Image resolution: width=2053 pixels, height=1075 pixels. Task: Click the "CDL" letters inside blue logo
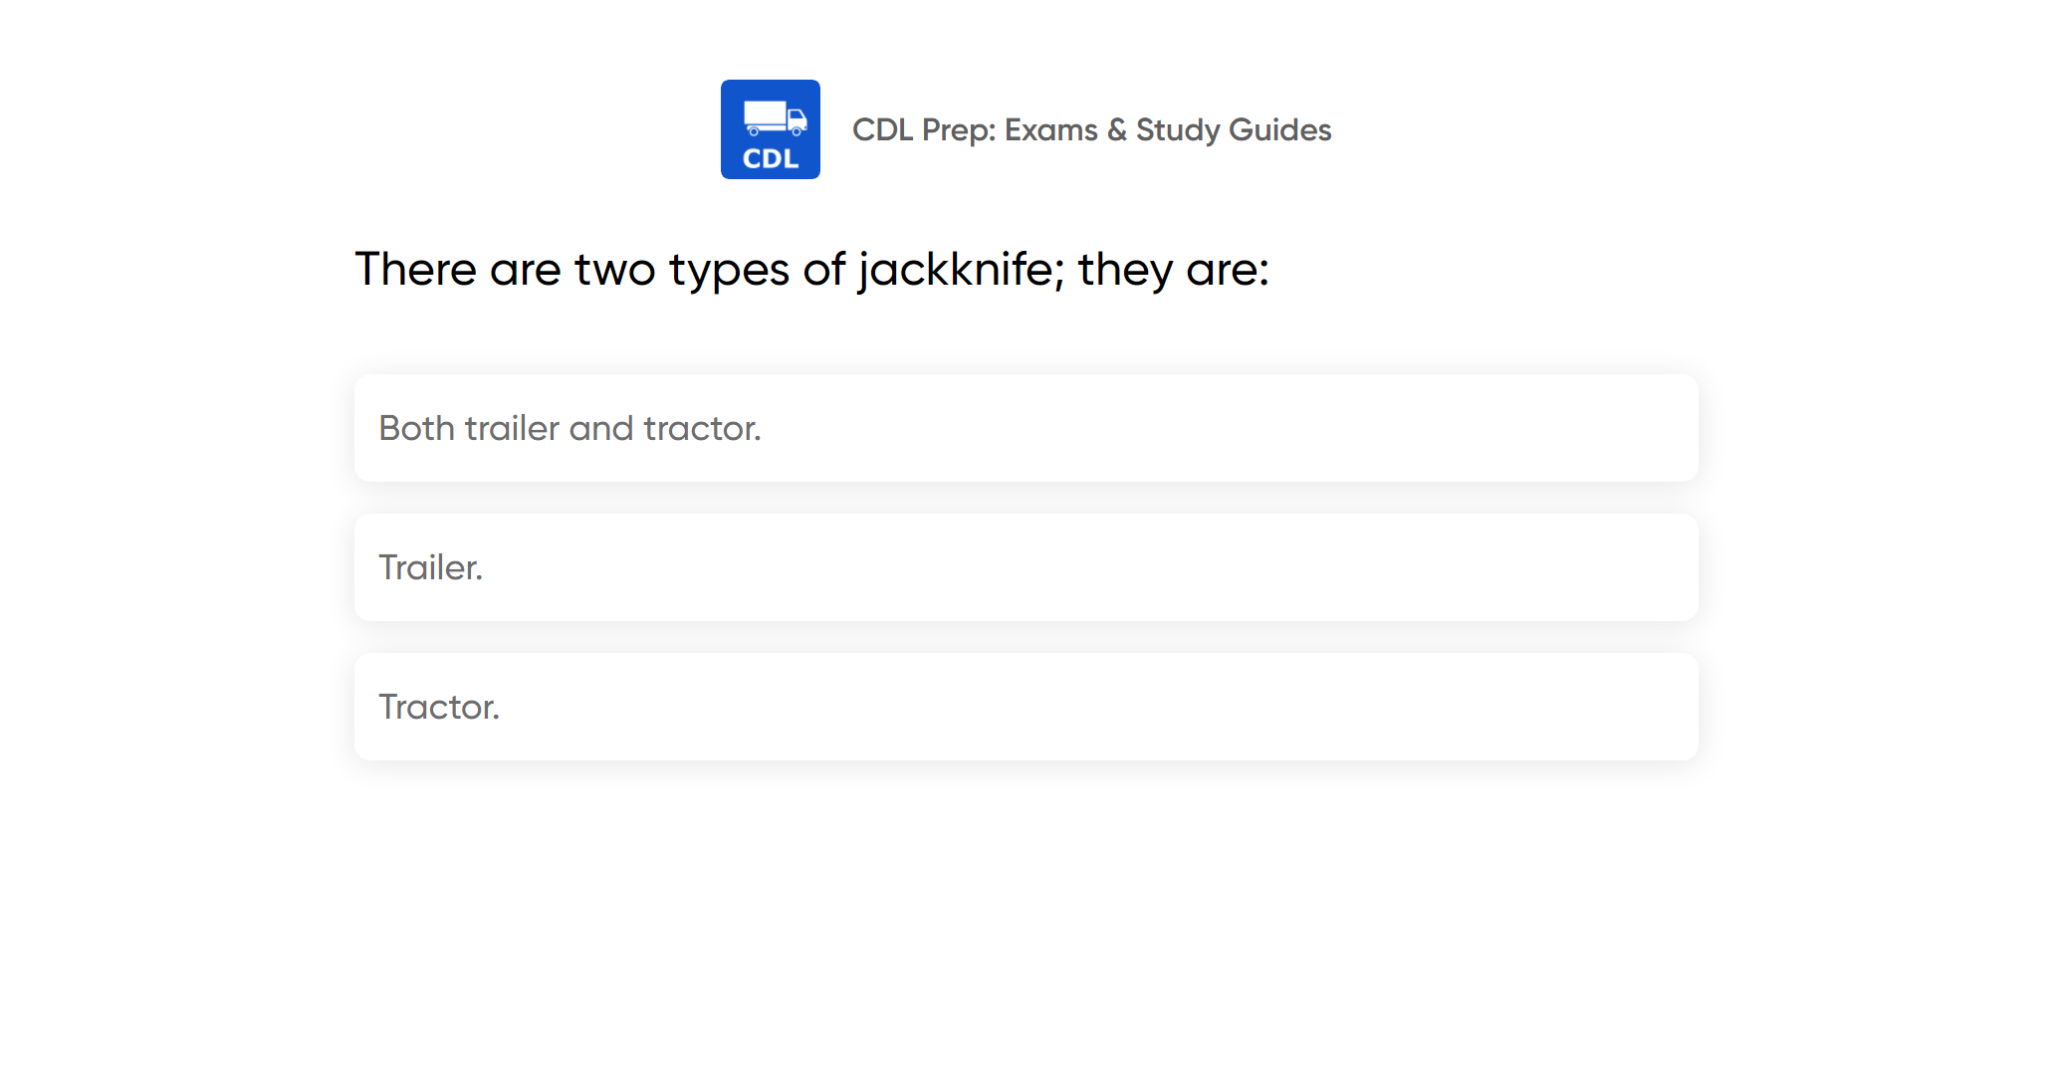coord(770,159)
